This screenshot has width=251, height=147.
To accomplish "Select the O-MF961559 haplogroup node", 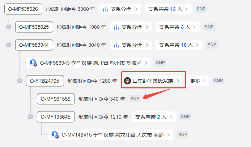I will coord(56,99).
